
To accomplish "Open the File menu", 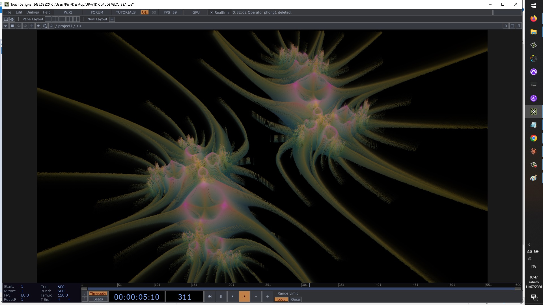I will (x=8, y=12).
